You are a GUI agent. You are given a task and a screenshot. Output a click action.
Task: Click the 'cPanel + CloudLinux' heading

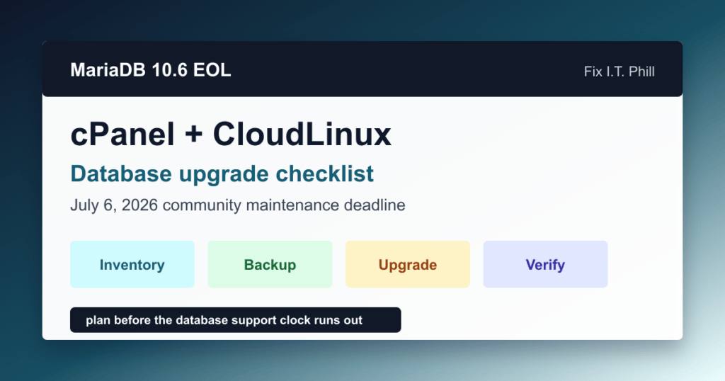(231, 135)
